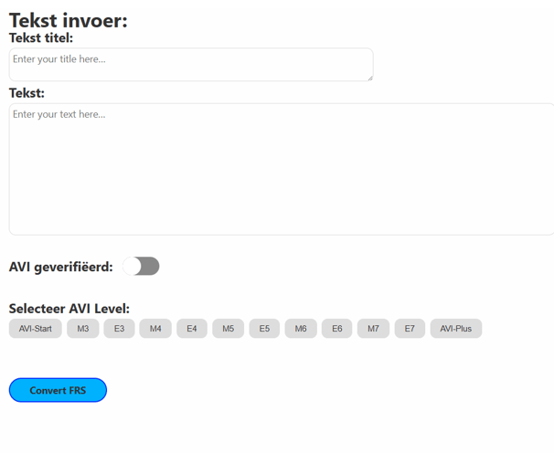This screenshot has width=554, height=453.
Task: Select the AVI-Start level
Action: click(x=36, y=329)
